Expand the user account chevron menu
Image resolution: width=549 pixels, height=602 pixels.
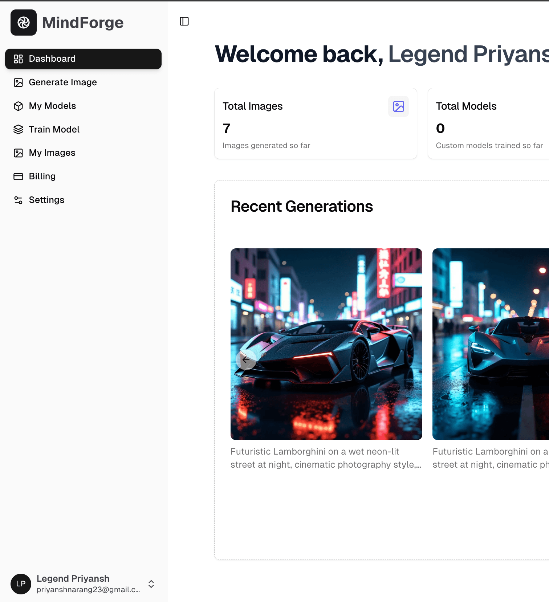click(x=151, y=584)
